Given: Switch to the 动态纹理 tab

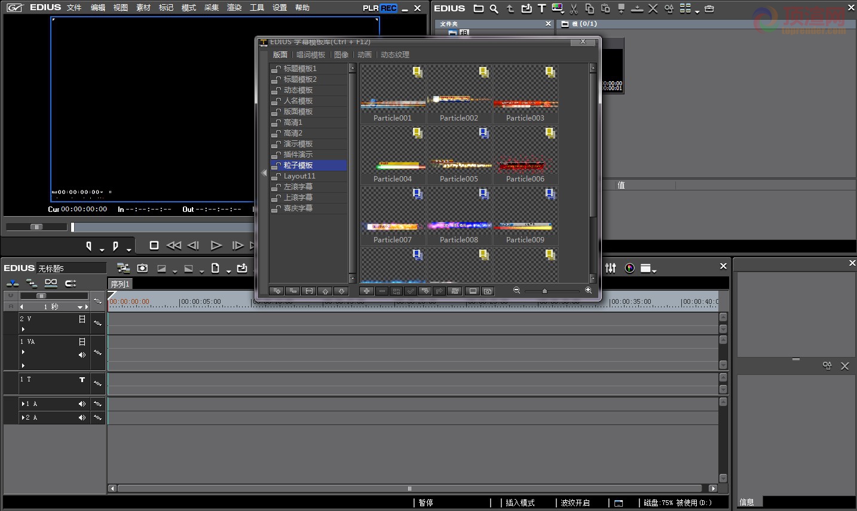Looking at the screenshot, I should pos(395,55).
